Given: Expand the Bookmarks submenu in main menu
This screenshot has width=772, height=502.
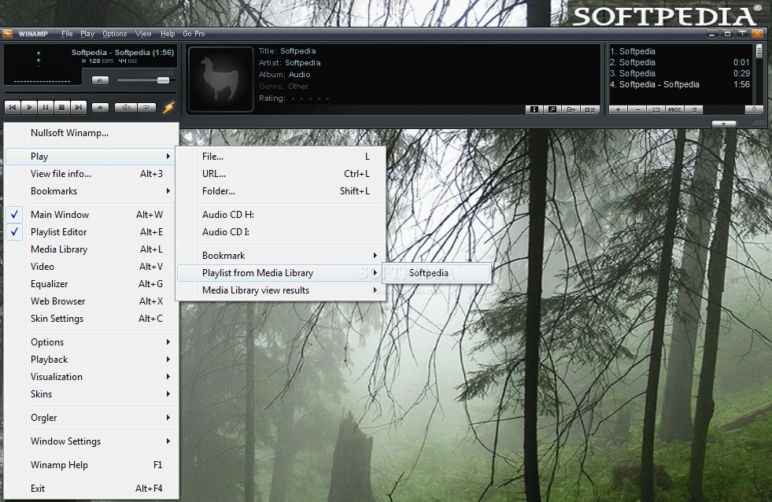Looking at the screenshot, I should click(x=91, y=191).
